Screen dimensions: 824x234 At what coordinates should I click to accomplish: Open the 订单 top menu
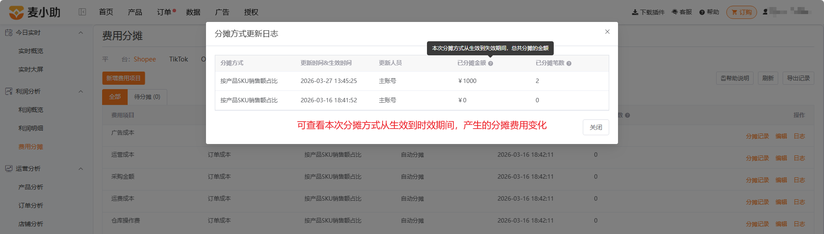click(164, 12)
